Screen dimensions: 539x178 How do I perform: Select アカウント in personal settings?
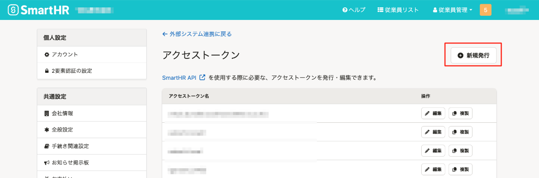(92, 54)
